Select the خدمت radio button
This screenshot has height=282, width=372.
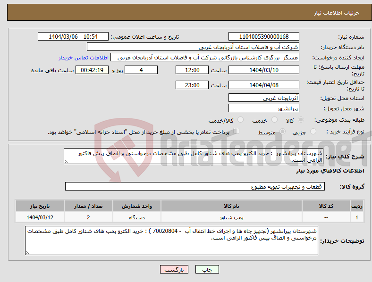point(274,120)
